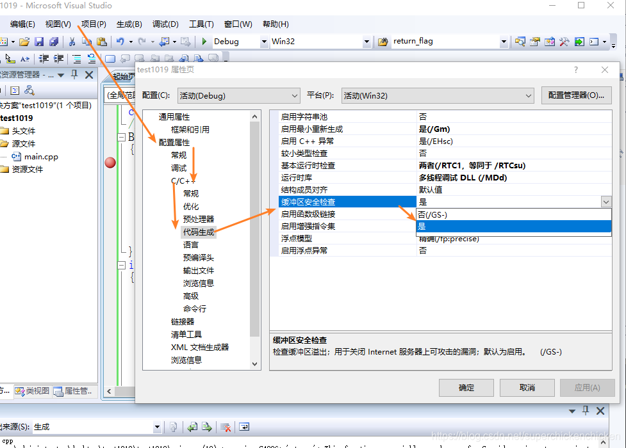The height and width of the screenshot is (448, 626).
Task: Open the Object Browser toolbar icon
Action: point(549,42)
